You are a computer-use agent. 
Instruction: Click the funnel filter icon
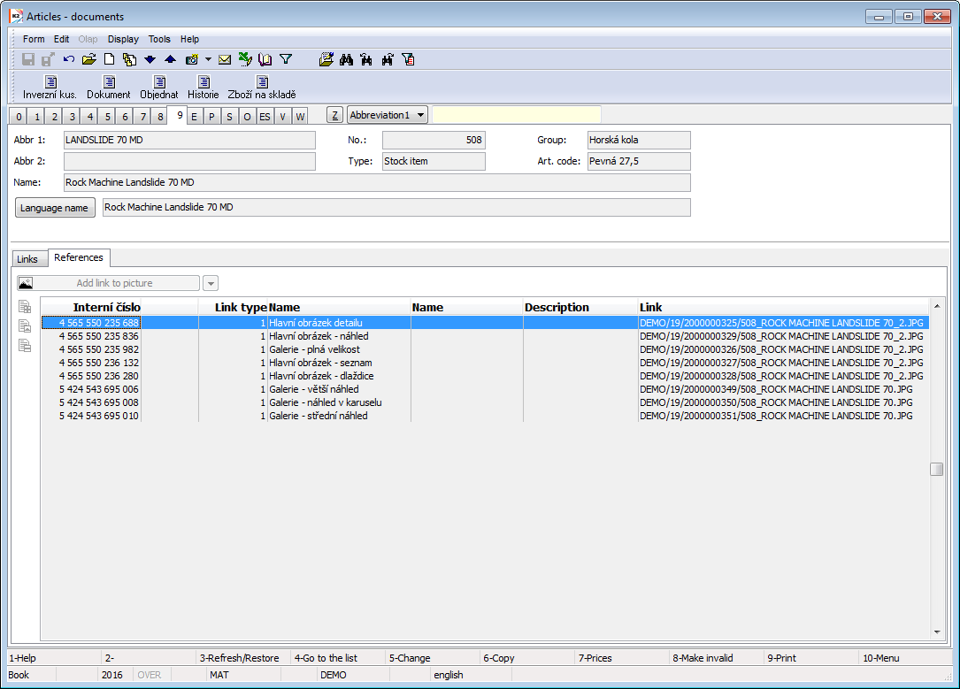click(286, 59)
